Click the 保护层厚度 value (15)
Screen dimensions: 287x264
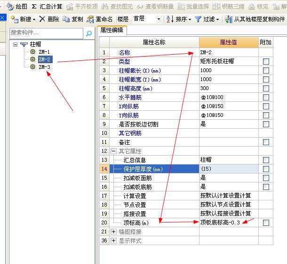point(229,169)
